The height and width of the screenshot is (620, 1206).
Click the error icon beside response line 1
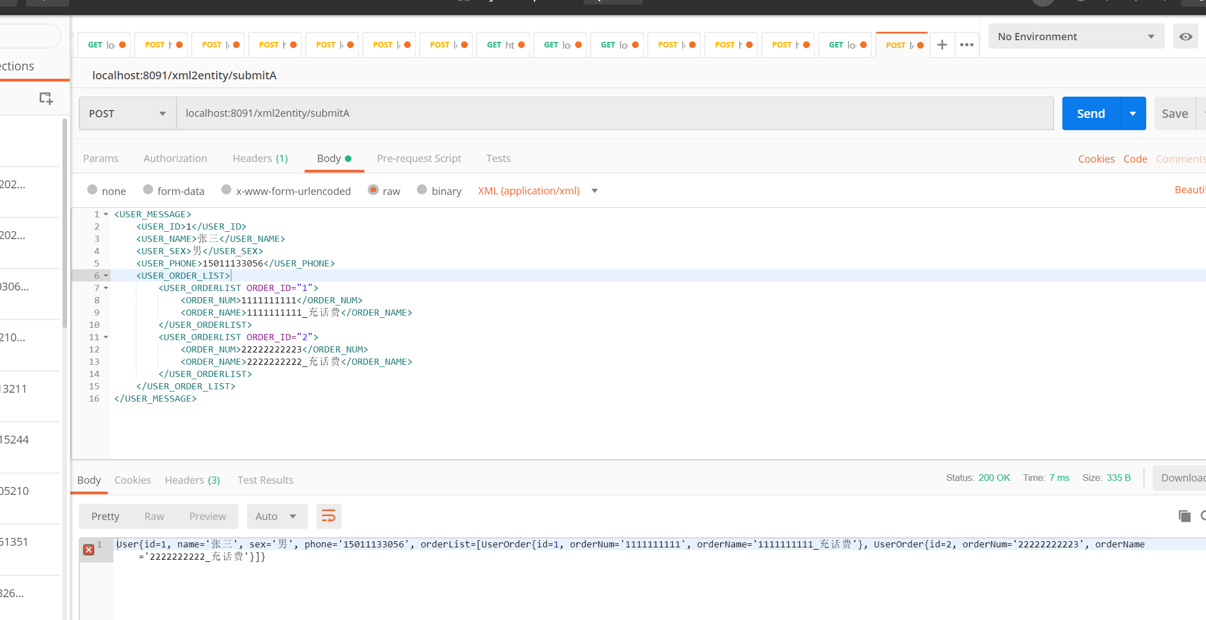[x=88, y=550]
